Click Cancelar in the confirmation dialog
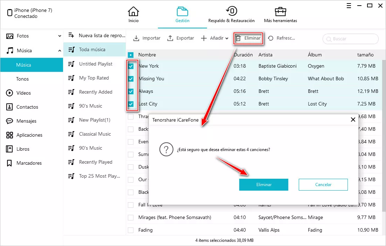This screenshot has height=246, width=386. pyautogui.click(x=323, y=185)
